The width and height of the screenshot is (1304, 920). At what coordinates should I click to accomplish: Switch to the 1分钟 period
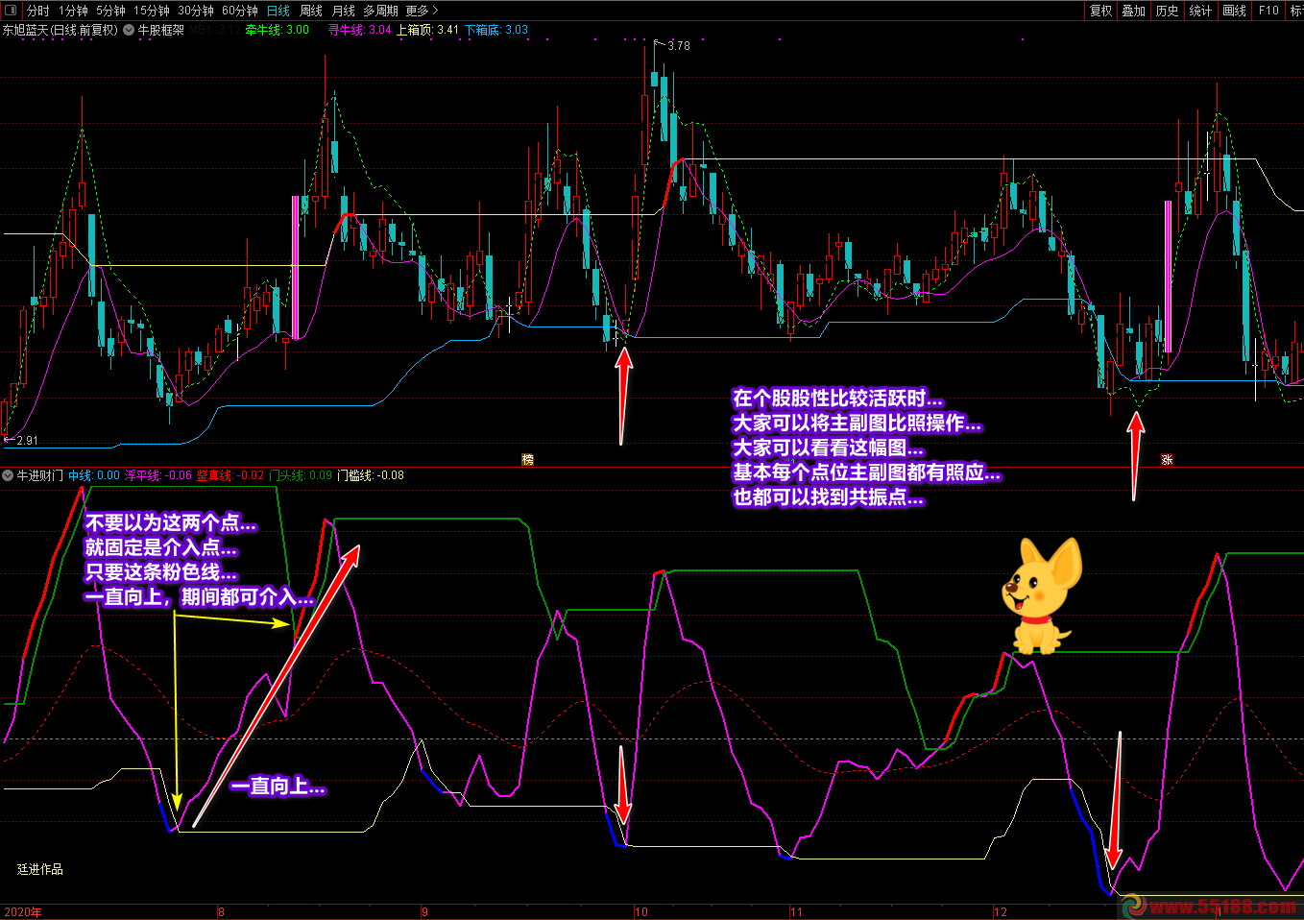click(73, 11)
